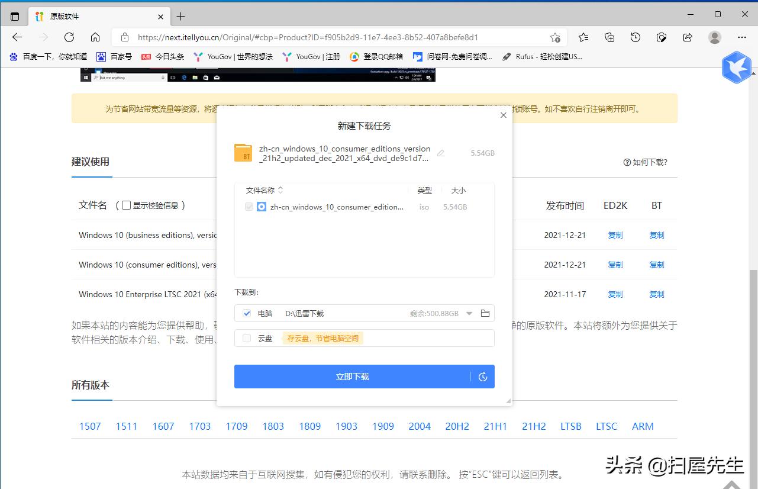Open YouGov | 注册 bookmark
Image resolution: width=758 pixels, height=489 pixels.
pyautogui.click(x=311, y=57)
